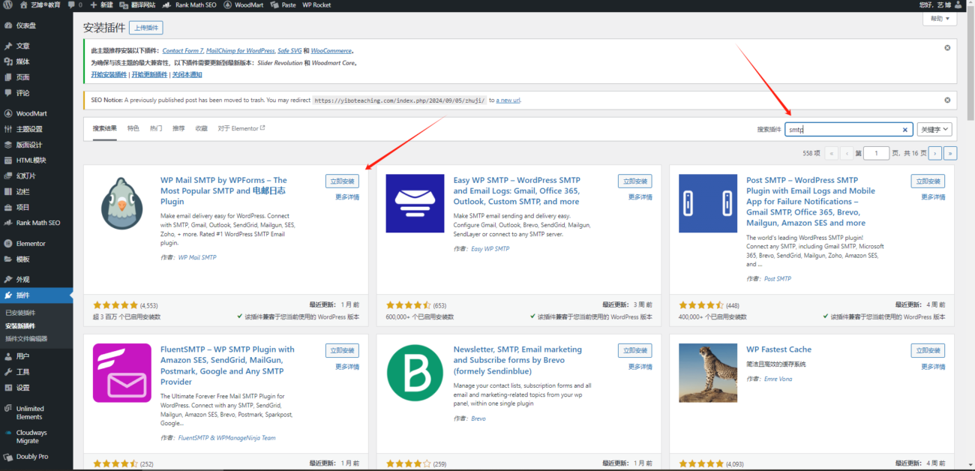Screen dimensions: 975x471
Task: Switch to the 推荐 recommended tab
Action: [x=178, y=128]
